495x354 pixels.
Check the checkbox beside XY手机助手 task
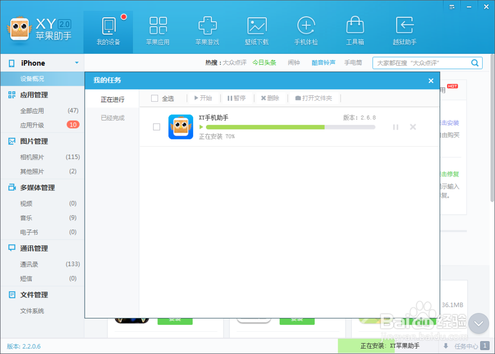point(156,127)
